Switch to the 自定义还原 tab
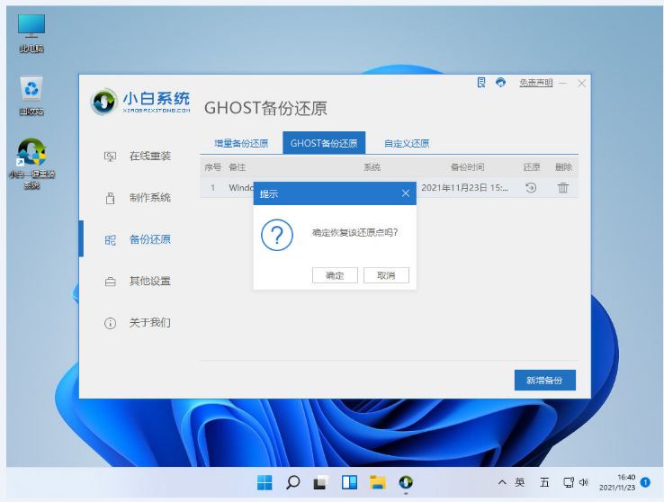The image size is (664, 502). coord(407,143)
